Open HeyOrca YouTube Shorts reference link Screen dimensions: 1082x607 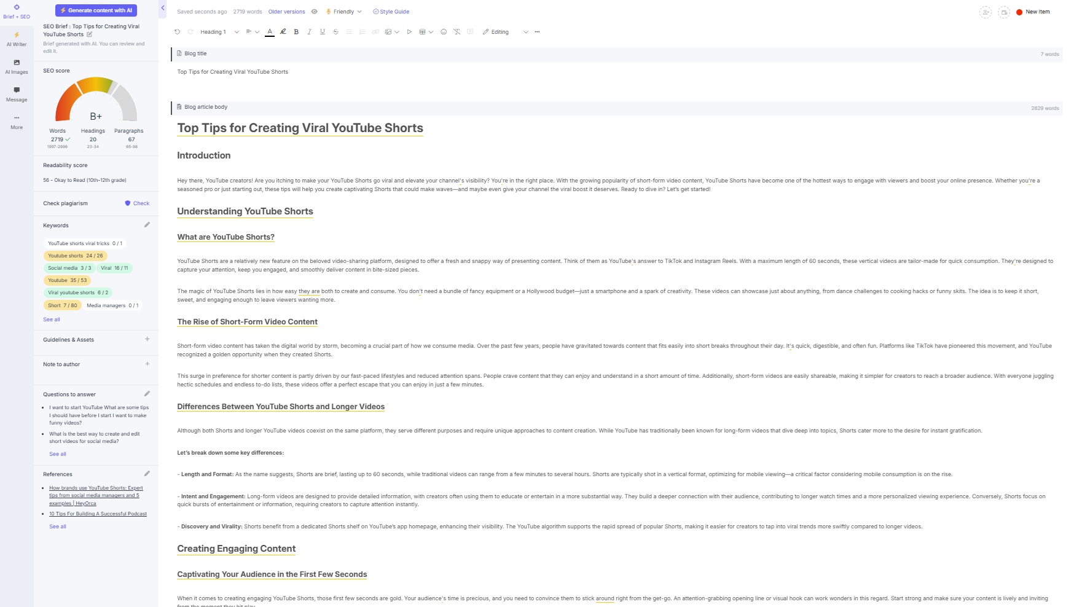(x=96, y=495)
